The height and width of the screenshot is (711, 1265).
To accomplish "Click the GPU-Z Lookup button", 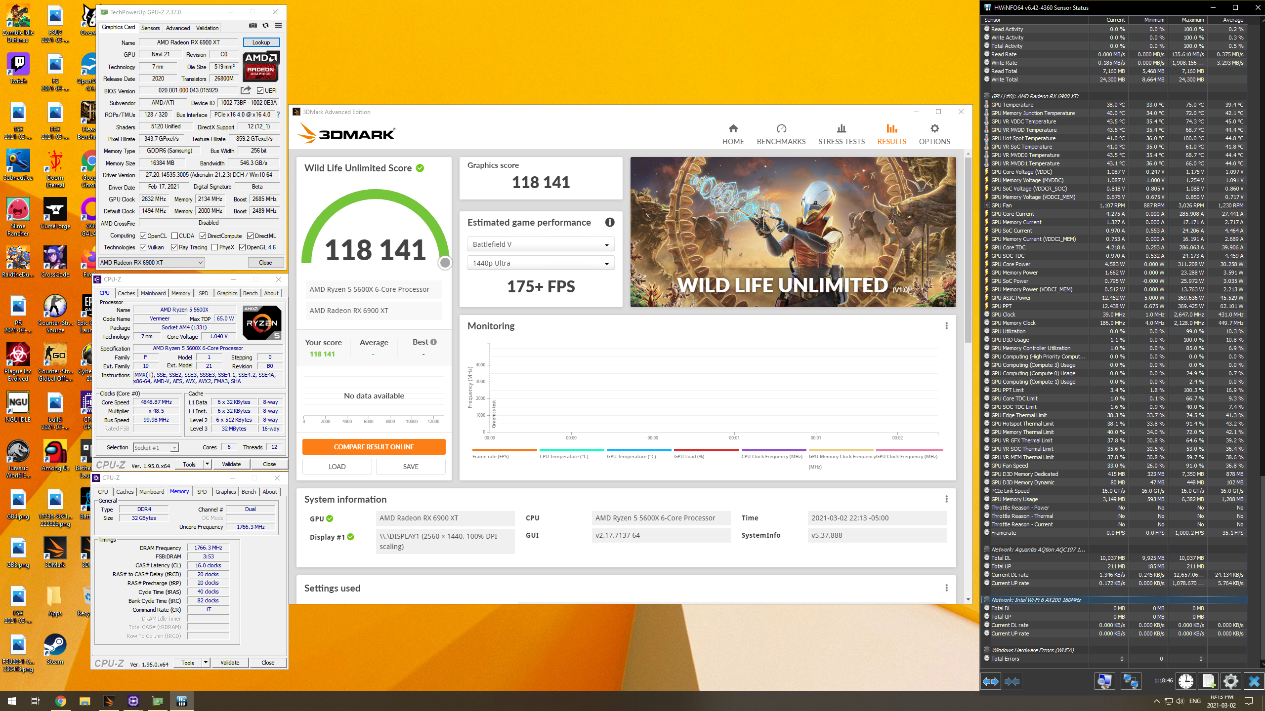I will (261, 42).
